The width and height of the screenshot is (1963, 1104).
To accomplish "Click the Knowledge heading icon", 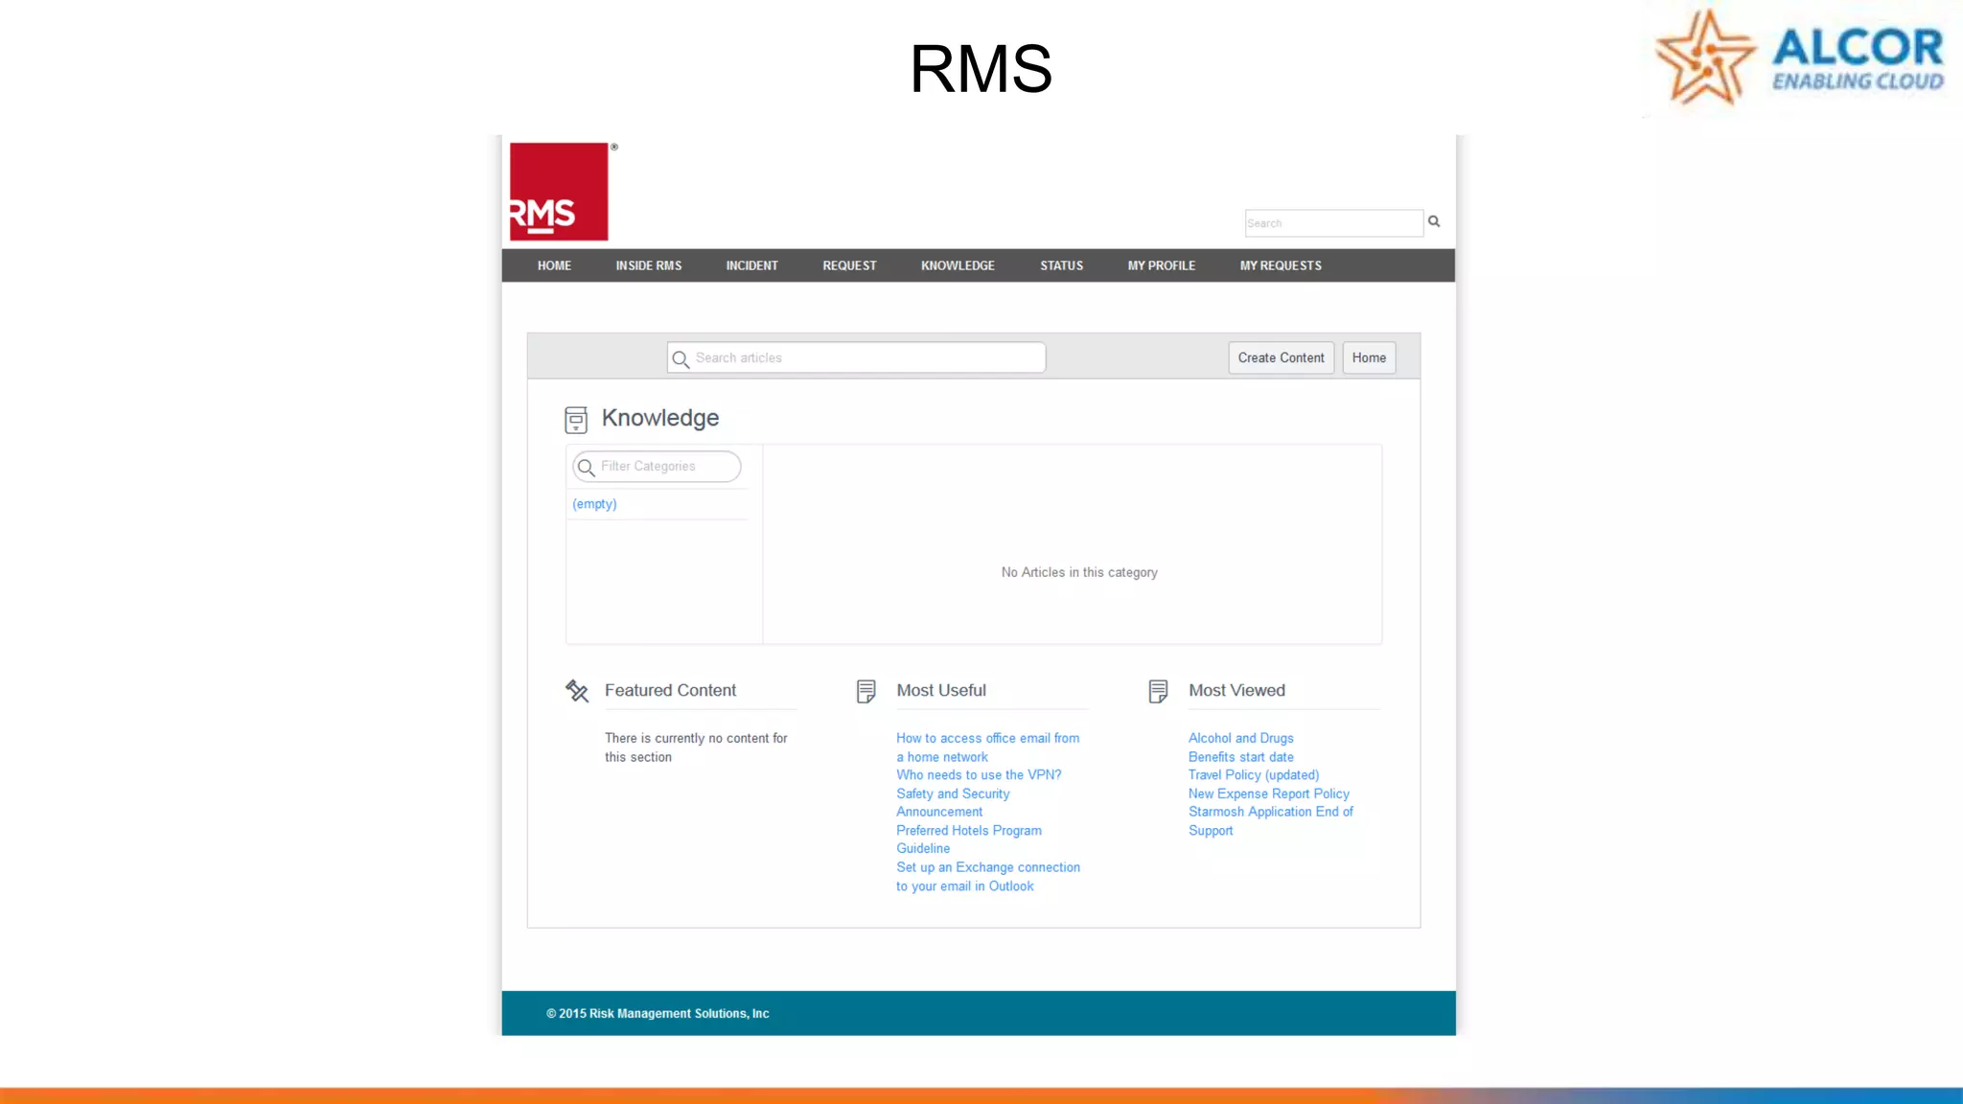I will click(576, 420).
